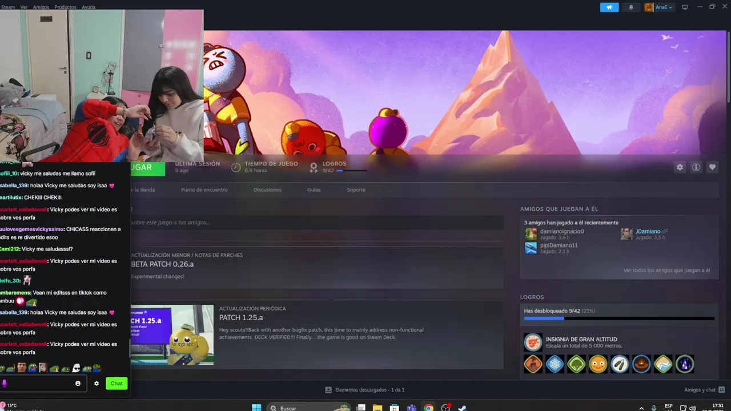Open the Ayuda menu
Screen dimensions: 731x411
point(89,7)
